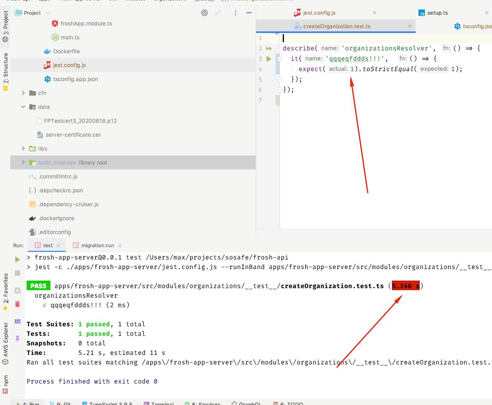
Task: Collapse the describe block fold marker on line 2
Action: [280, 48]
